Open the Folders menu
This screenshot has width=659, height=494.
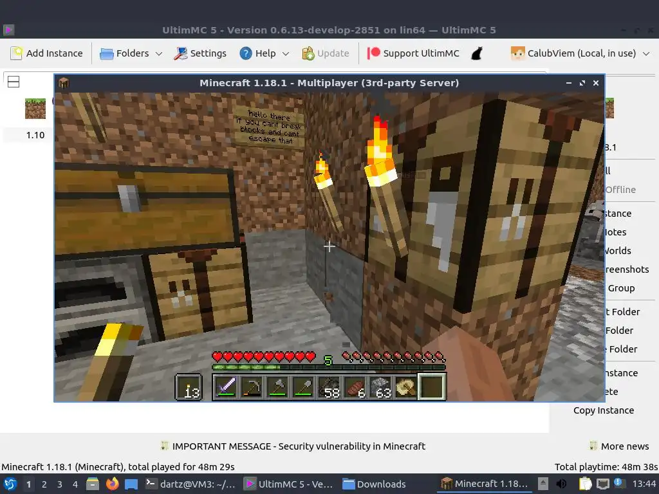point(131,53)
